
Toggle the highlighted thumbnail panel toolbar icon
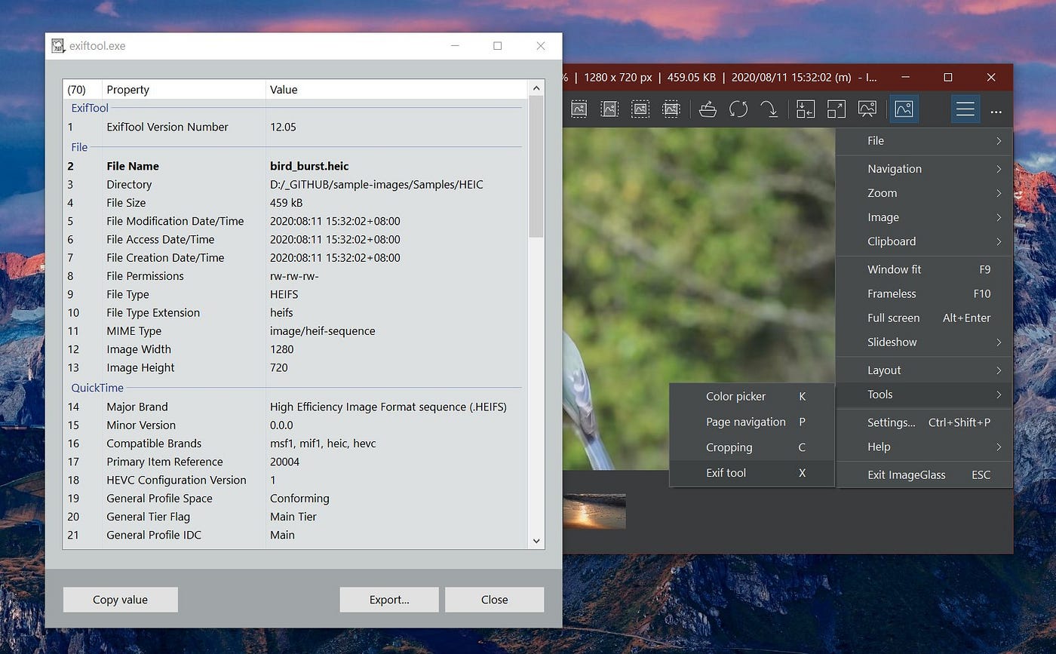[904, 109]
